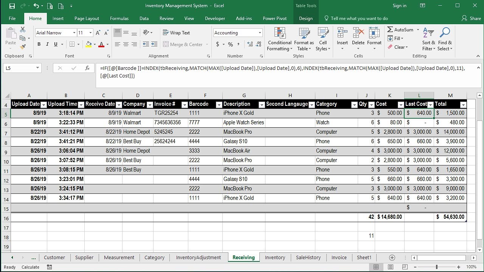Click the Insert Function fx button

87,68
